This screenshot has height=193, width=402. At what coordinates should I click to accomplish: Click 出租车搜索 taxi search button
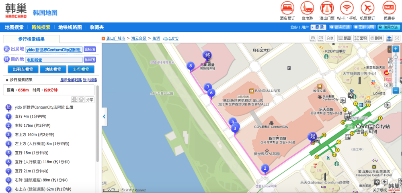coord(23,69)
